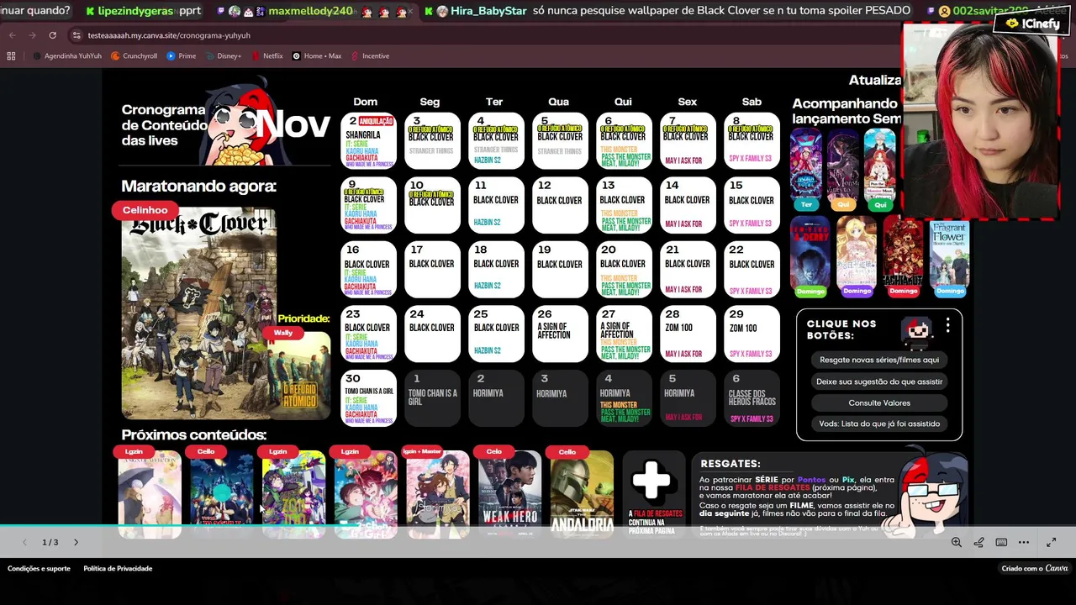Image resolution: width=1076 pixels, height=605 pixels.
Task: Click the Celinhoo red tag
Action: coord(145,210)
